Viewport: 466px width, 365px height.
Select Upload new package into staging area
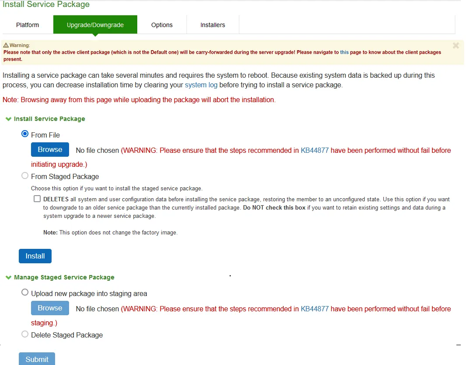click(25, 293)
